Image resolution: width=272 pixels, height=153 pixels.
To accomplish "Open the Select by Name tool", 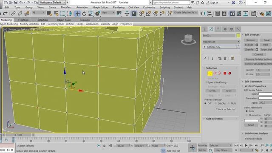I will (56, 13).
